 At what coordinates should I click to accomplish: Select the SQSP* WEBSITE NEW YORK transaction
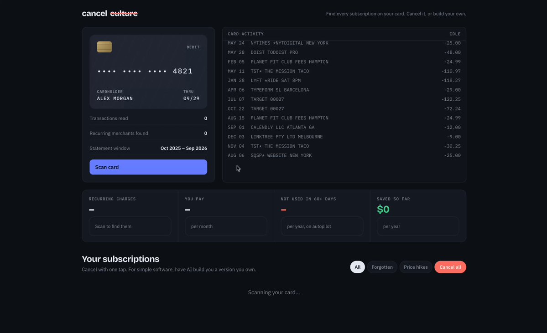point(344,156)
